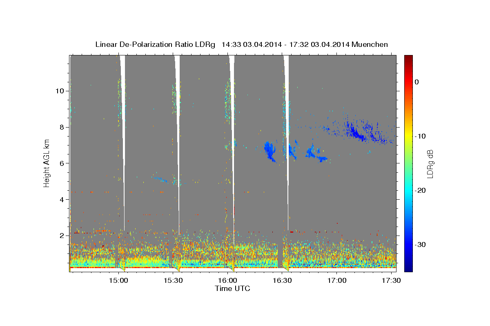Click the colorbar value '-30'
This screenshot has width=490, height=326.
tap(421, 244)
